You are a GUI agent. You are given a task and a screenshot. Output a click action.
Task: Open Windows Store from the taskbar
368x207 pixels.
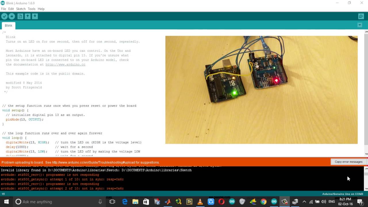click(146, 202)
